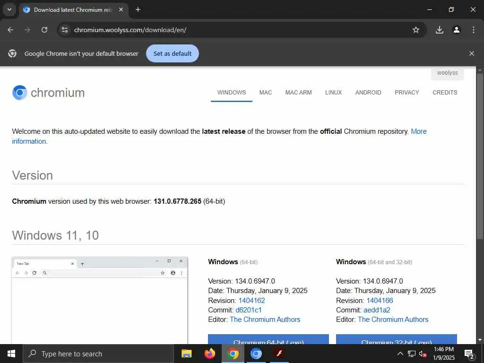Open the PRIVACY navigation tab

click(x=407, y=93)
